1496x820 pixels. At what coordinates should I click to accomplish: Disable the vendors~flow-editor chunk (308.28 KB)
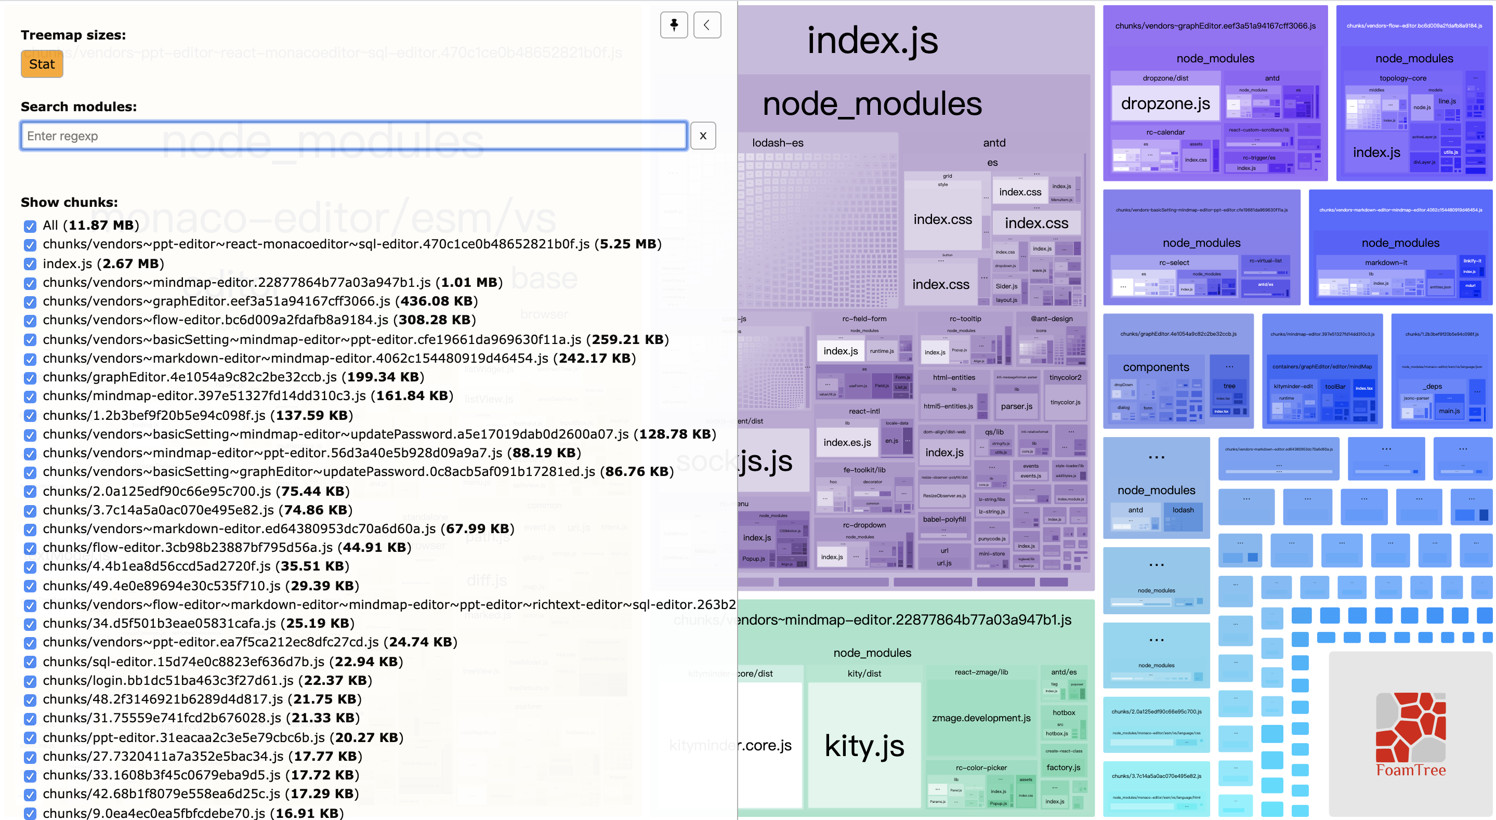(x=30, y=321)
